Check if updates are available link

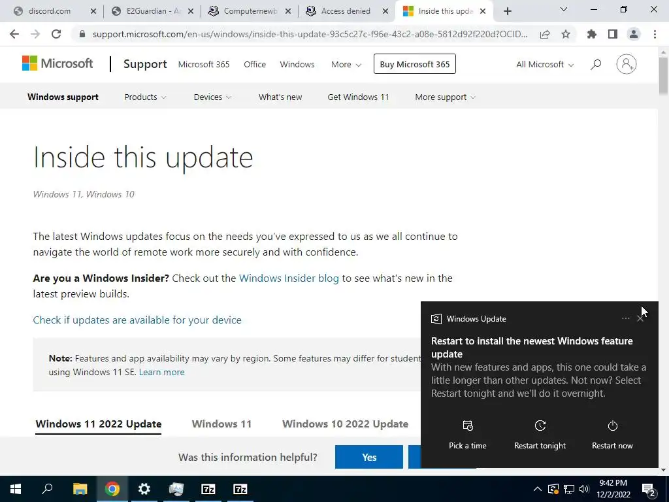click(x=137, y=320)
